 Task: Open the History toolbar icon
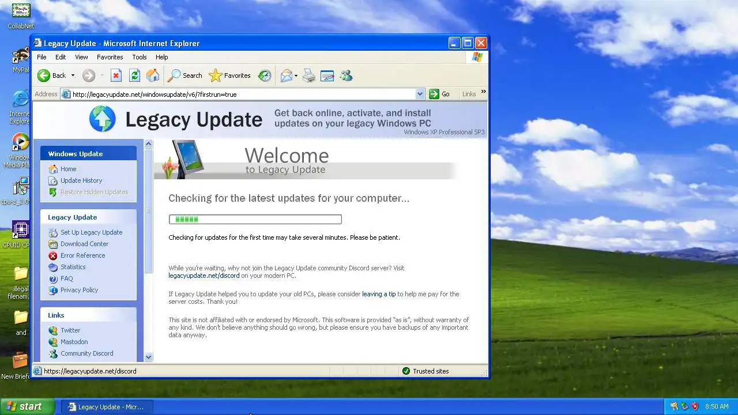(265, 76)
